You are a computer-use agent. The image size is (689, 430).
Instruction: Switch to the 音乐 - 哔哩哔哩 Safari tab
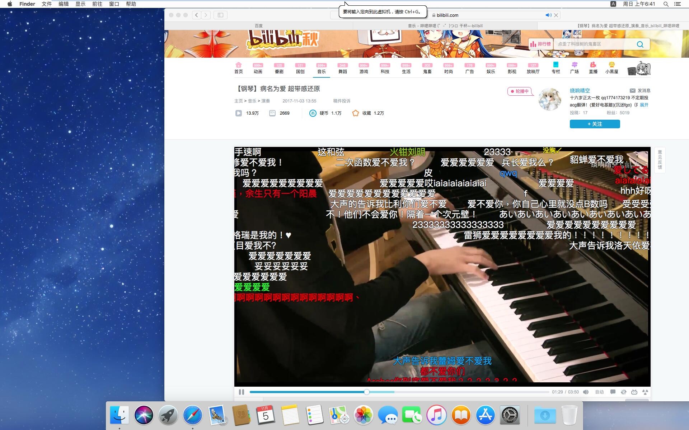click(x=445, y=26)
